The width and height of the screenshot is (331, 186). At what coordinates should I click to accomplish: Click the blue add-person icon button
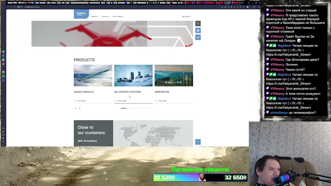pos(198,37)
